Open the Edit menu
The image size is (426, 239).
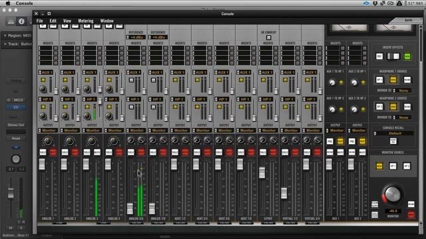pos(53,21)
